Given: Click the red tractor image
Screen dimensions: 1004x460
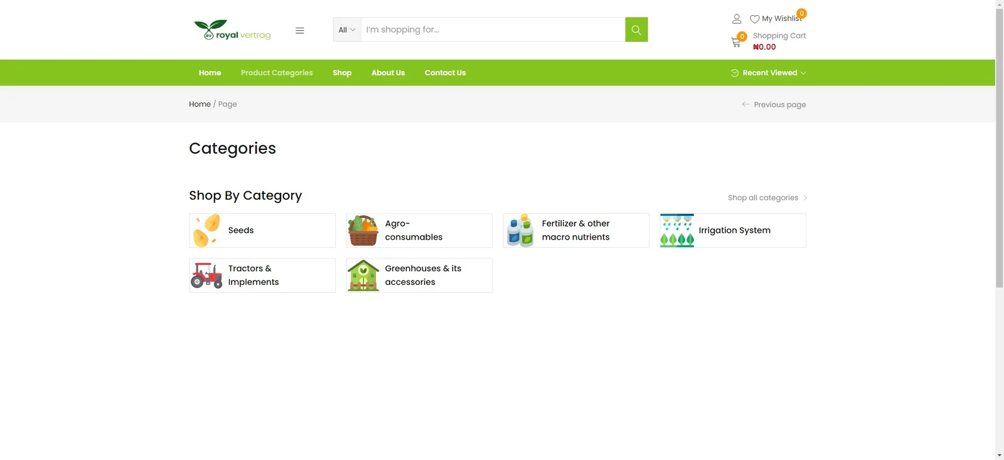Looking at the screenshot, I should click(206, 275).
